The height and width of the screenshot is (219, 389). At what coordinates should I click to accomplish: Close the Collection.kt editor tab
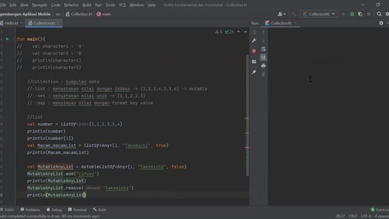[58, 23]
